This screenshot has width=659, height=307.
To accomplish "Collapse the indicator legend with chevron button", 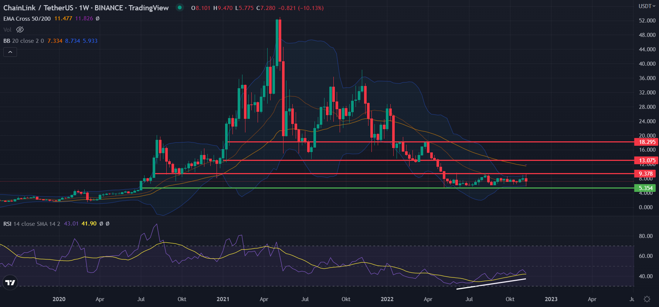I will (x=10, y=52).
